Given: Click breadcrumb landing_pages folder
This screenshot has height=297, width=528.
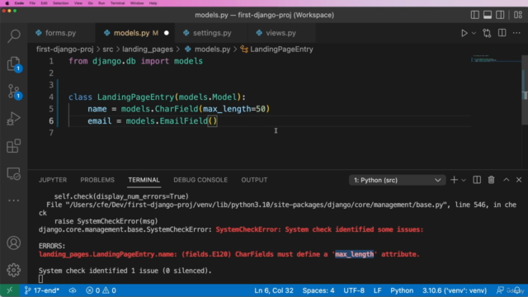Looking at the screenshot, I should click(148, 49).
